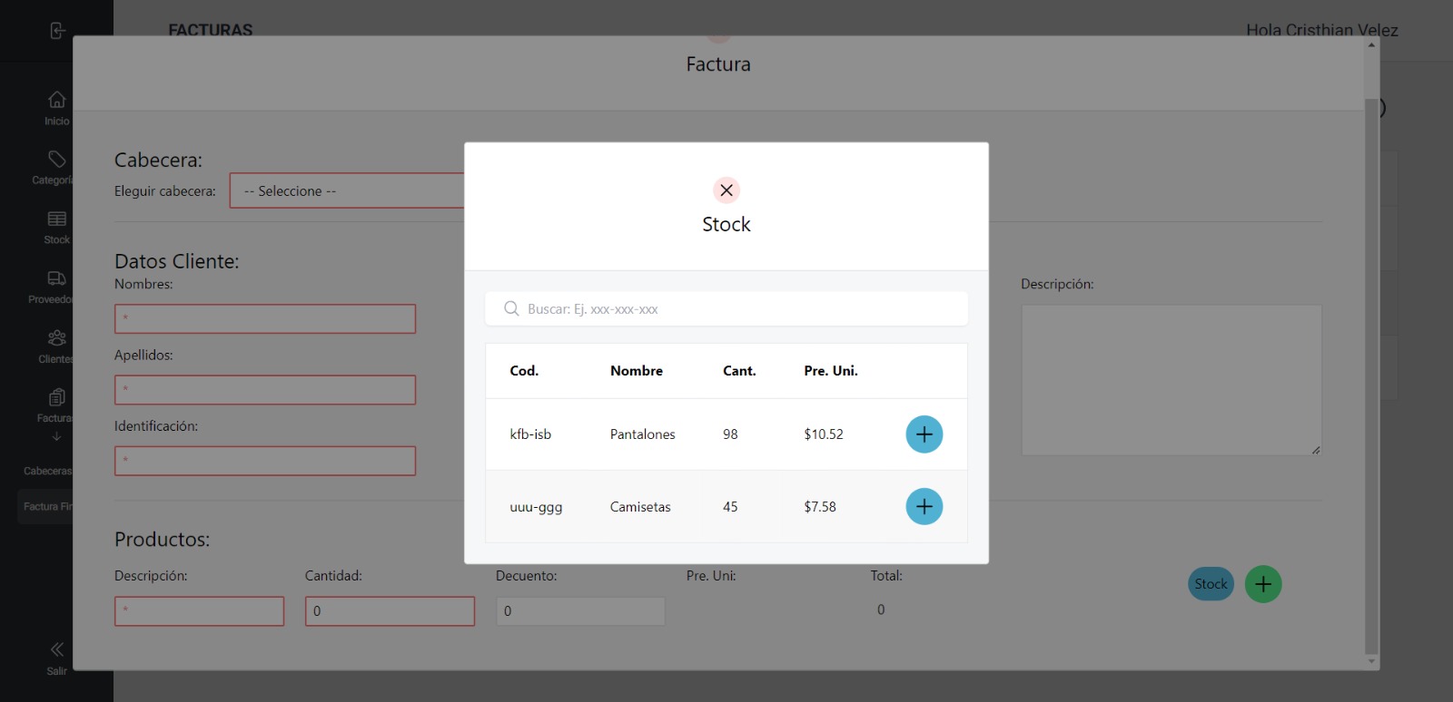1453x702 pixels.
Task: Open Clientes people icon in sidebar
Action: pos(56,338)
